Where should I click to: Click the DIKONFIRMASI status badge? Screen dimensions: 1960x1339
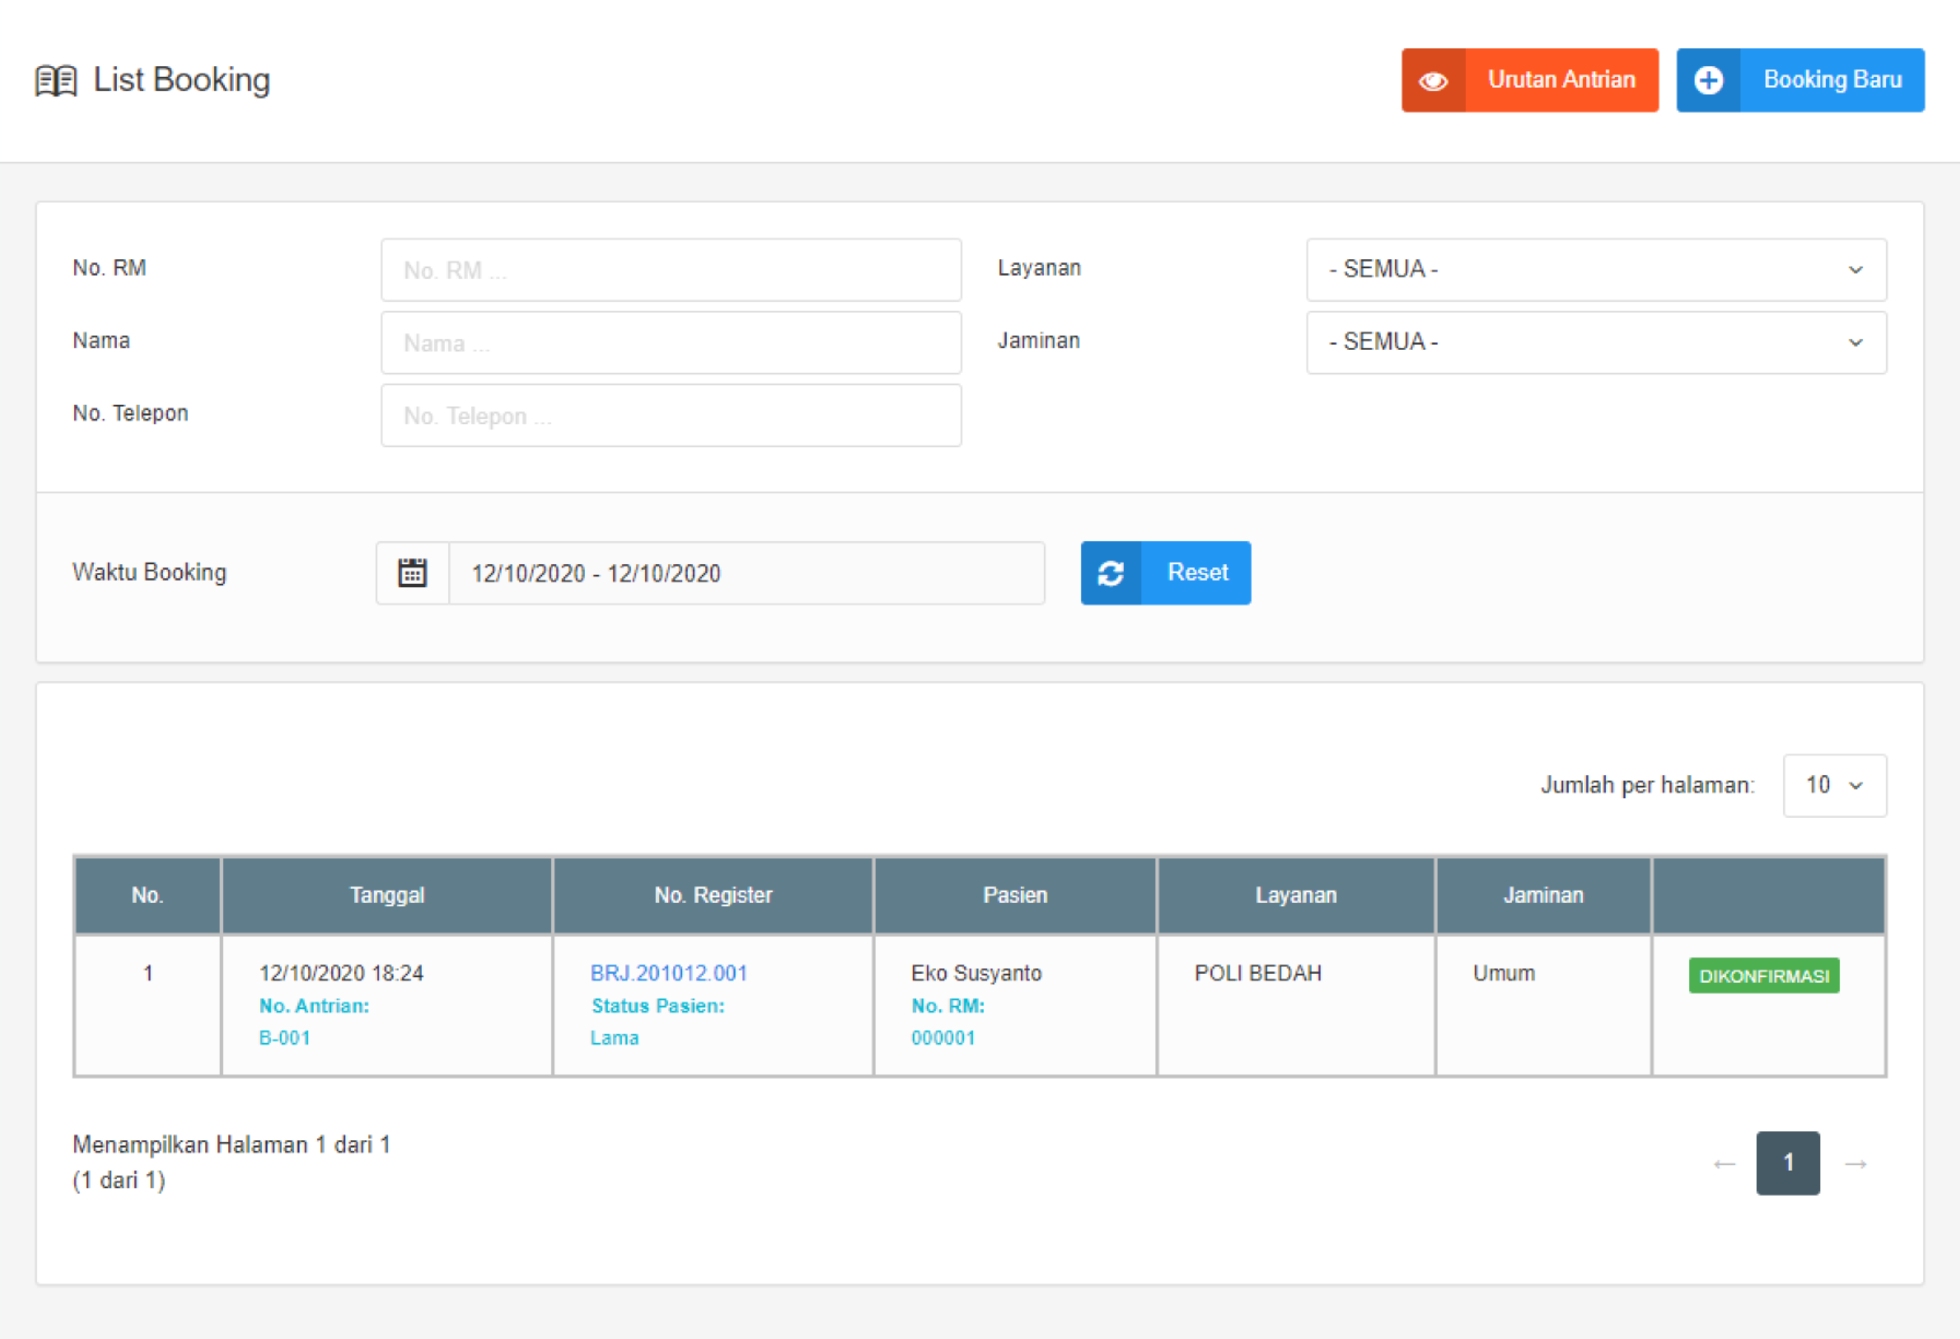(x=1763, y=977)
